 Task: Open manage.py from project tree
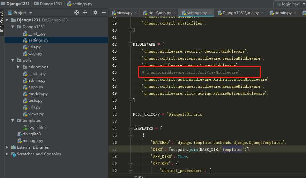click(33, 141)
